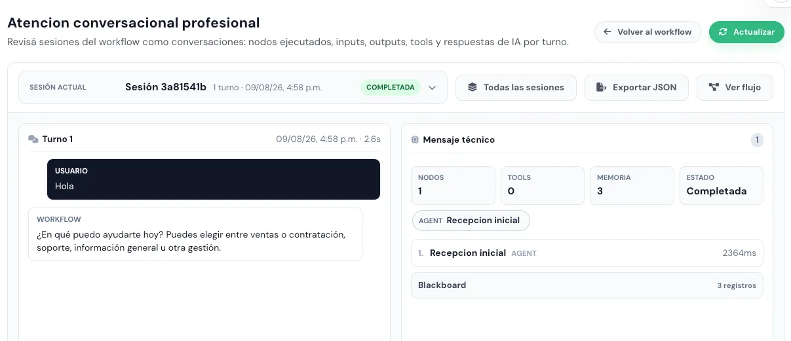Viewport: 791px width, 341px height.
Task: Click the stacked layers icon in Todas las sesiones
Action: pyautogui.click(x=472, y=87)
